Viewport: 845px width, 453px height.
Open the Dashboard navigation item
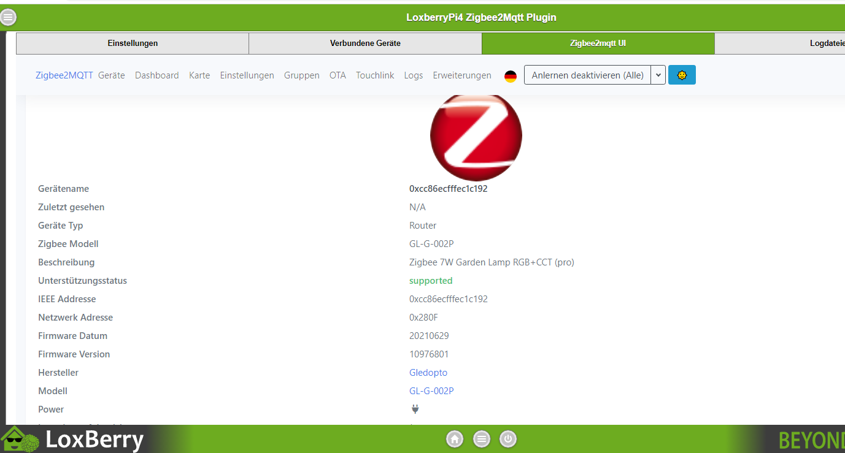coord(157,75)
